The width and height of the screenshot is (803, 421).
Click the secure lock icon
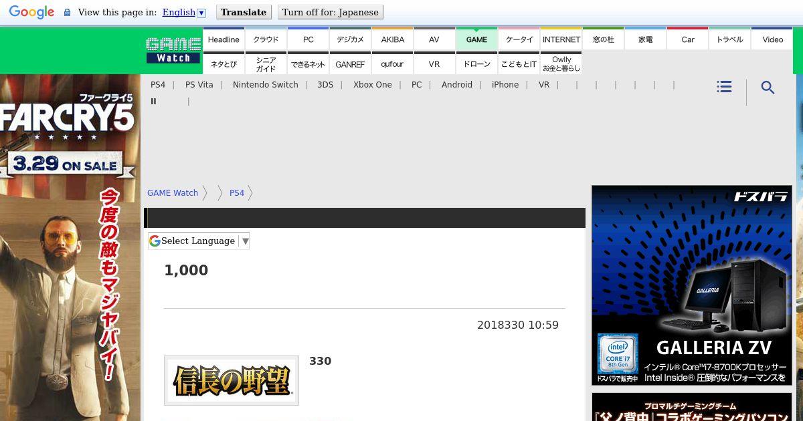(67, 13)
